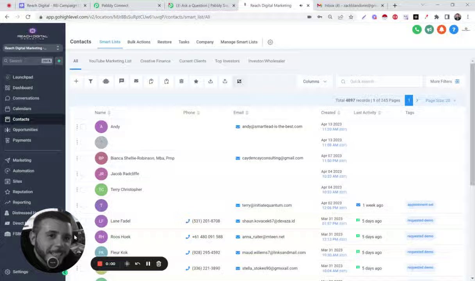Open the Tasks tab

coord(184,42)
